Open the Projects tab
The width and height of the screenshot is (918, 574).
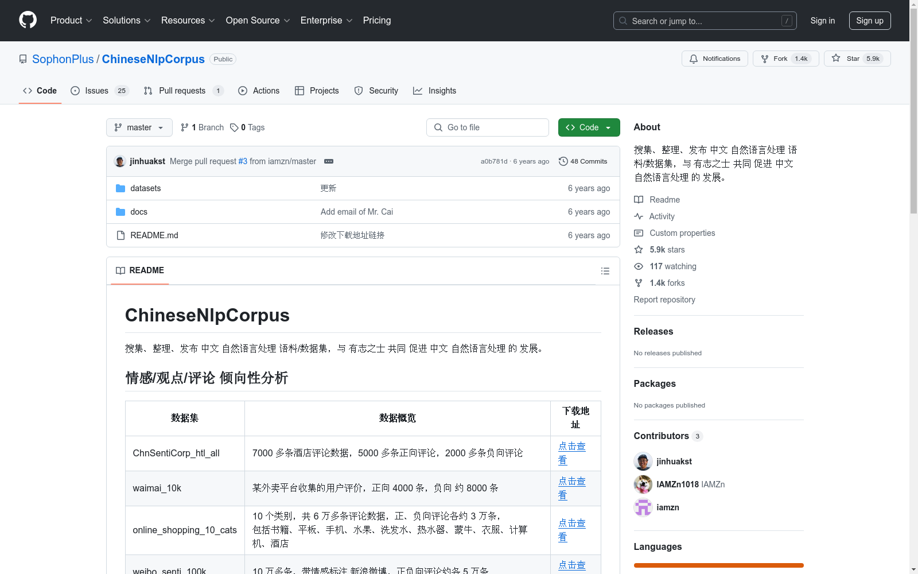coord(317,91)
